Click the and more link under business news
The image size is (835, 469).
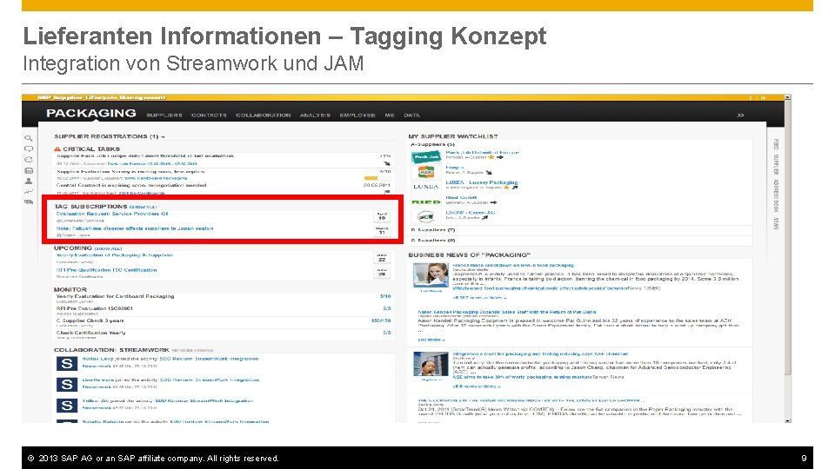pos(431,340)
